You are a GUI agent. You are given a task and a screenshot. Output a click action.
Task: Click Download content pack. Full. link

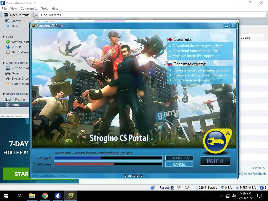(x=196, y=51)
